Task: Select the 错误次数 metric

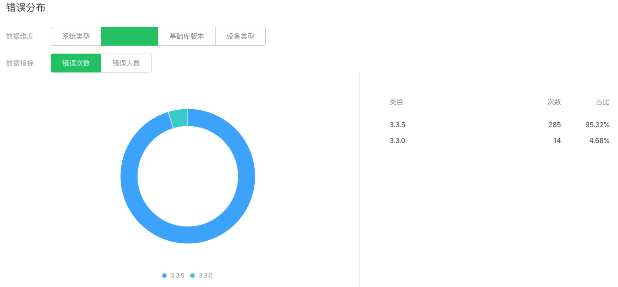Action: tap(76, 63)
